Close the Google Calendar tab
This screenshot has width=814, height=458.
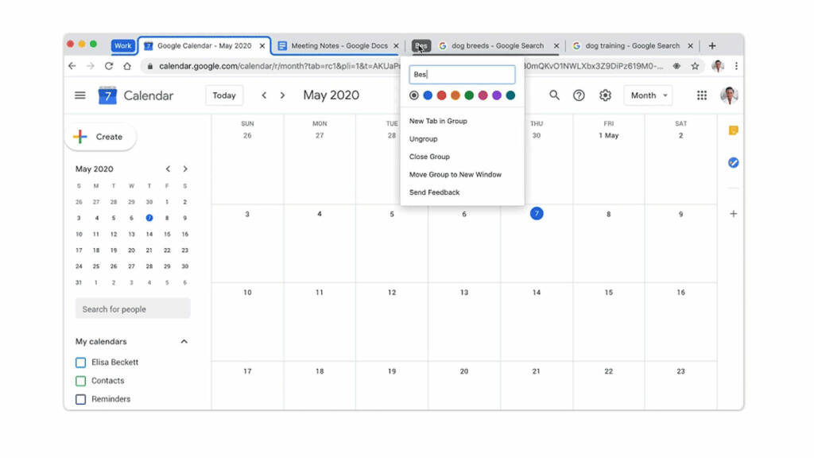click(262, 45)
